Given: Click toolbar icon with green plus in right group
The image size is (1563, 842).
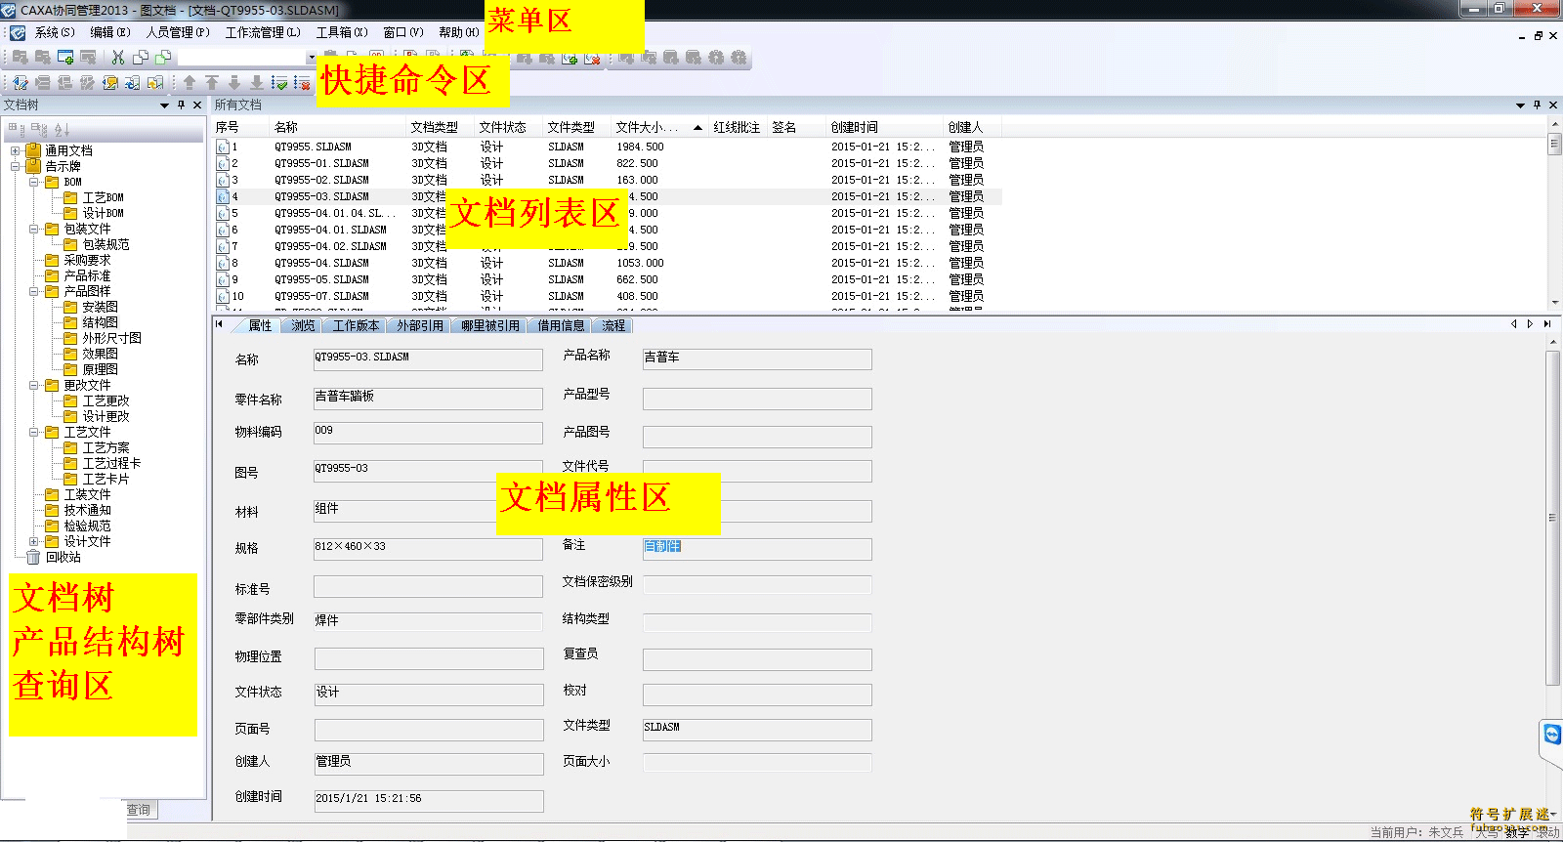Looking at the screenshot, I should click(570, 58).
